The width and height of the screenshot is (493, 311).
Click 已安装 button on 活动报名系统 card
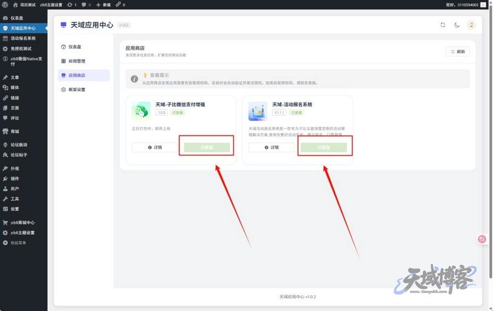pyautogui.click(x=324, y=147)
